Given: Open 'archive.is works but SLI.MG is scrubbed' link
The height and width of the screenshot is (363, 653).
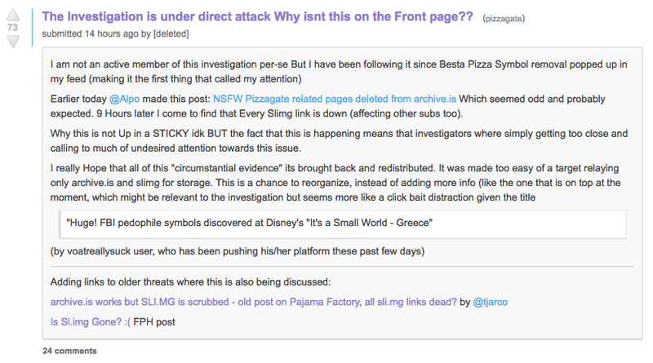Looking at the screenshot, I should click(254, 302).
